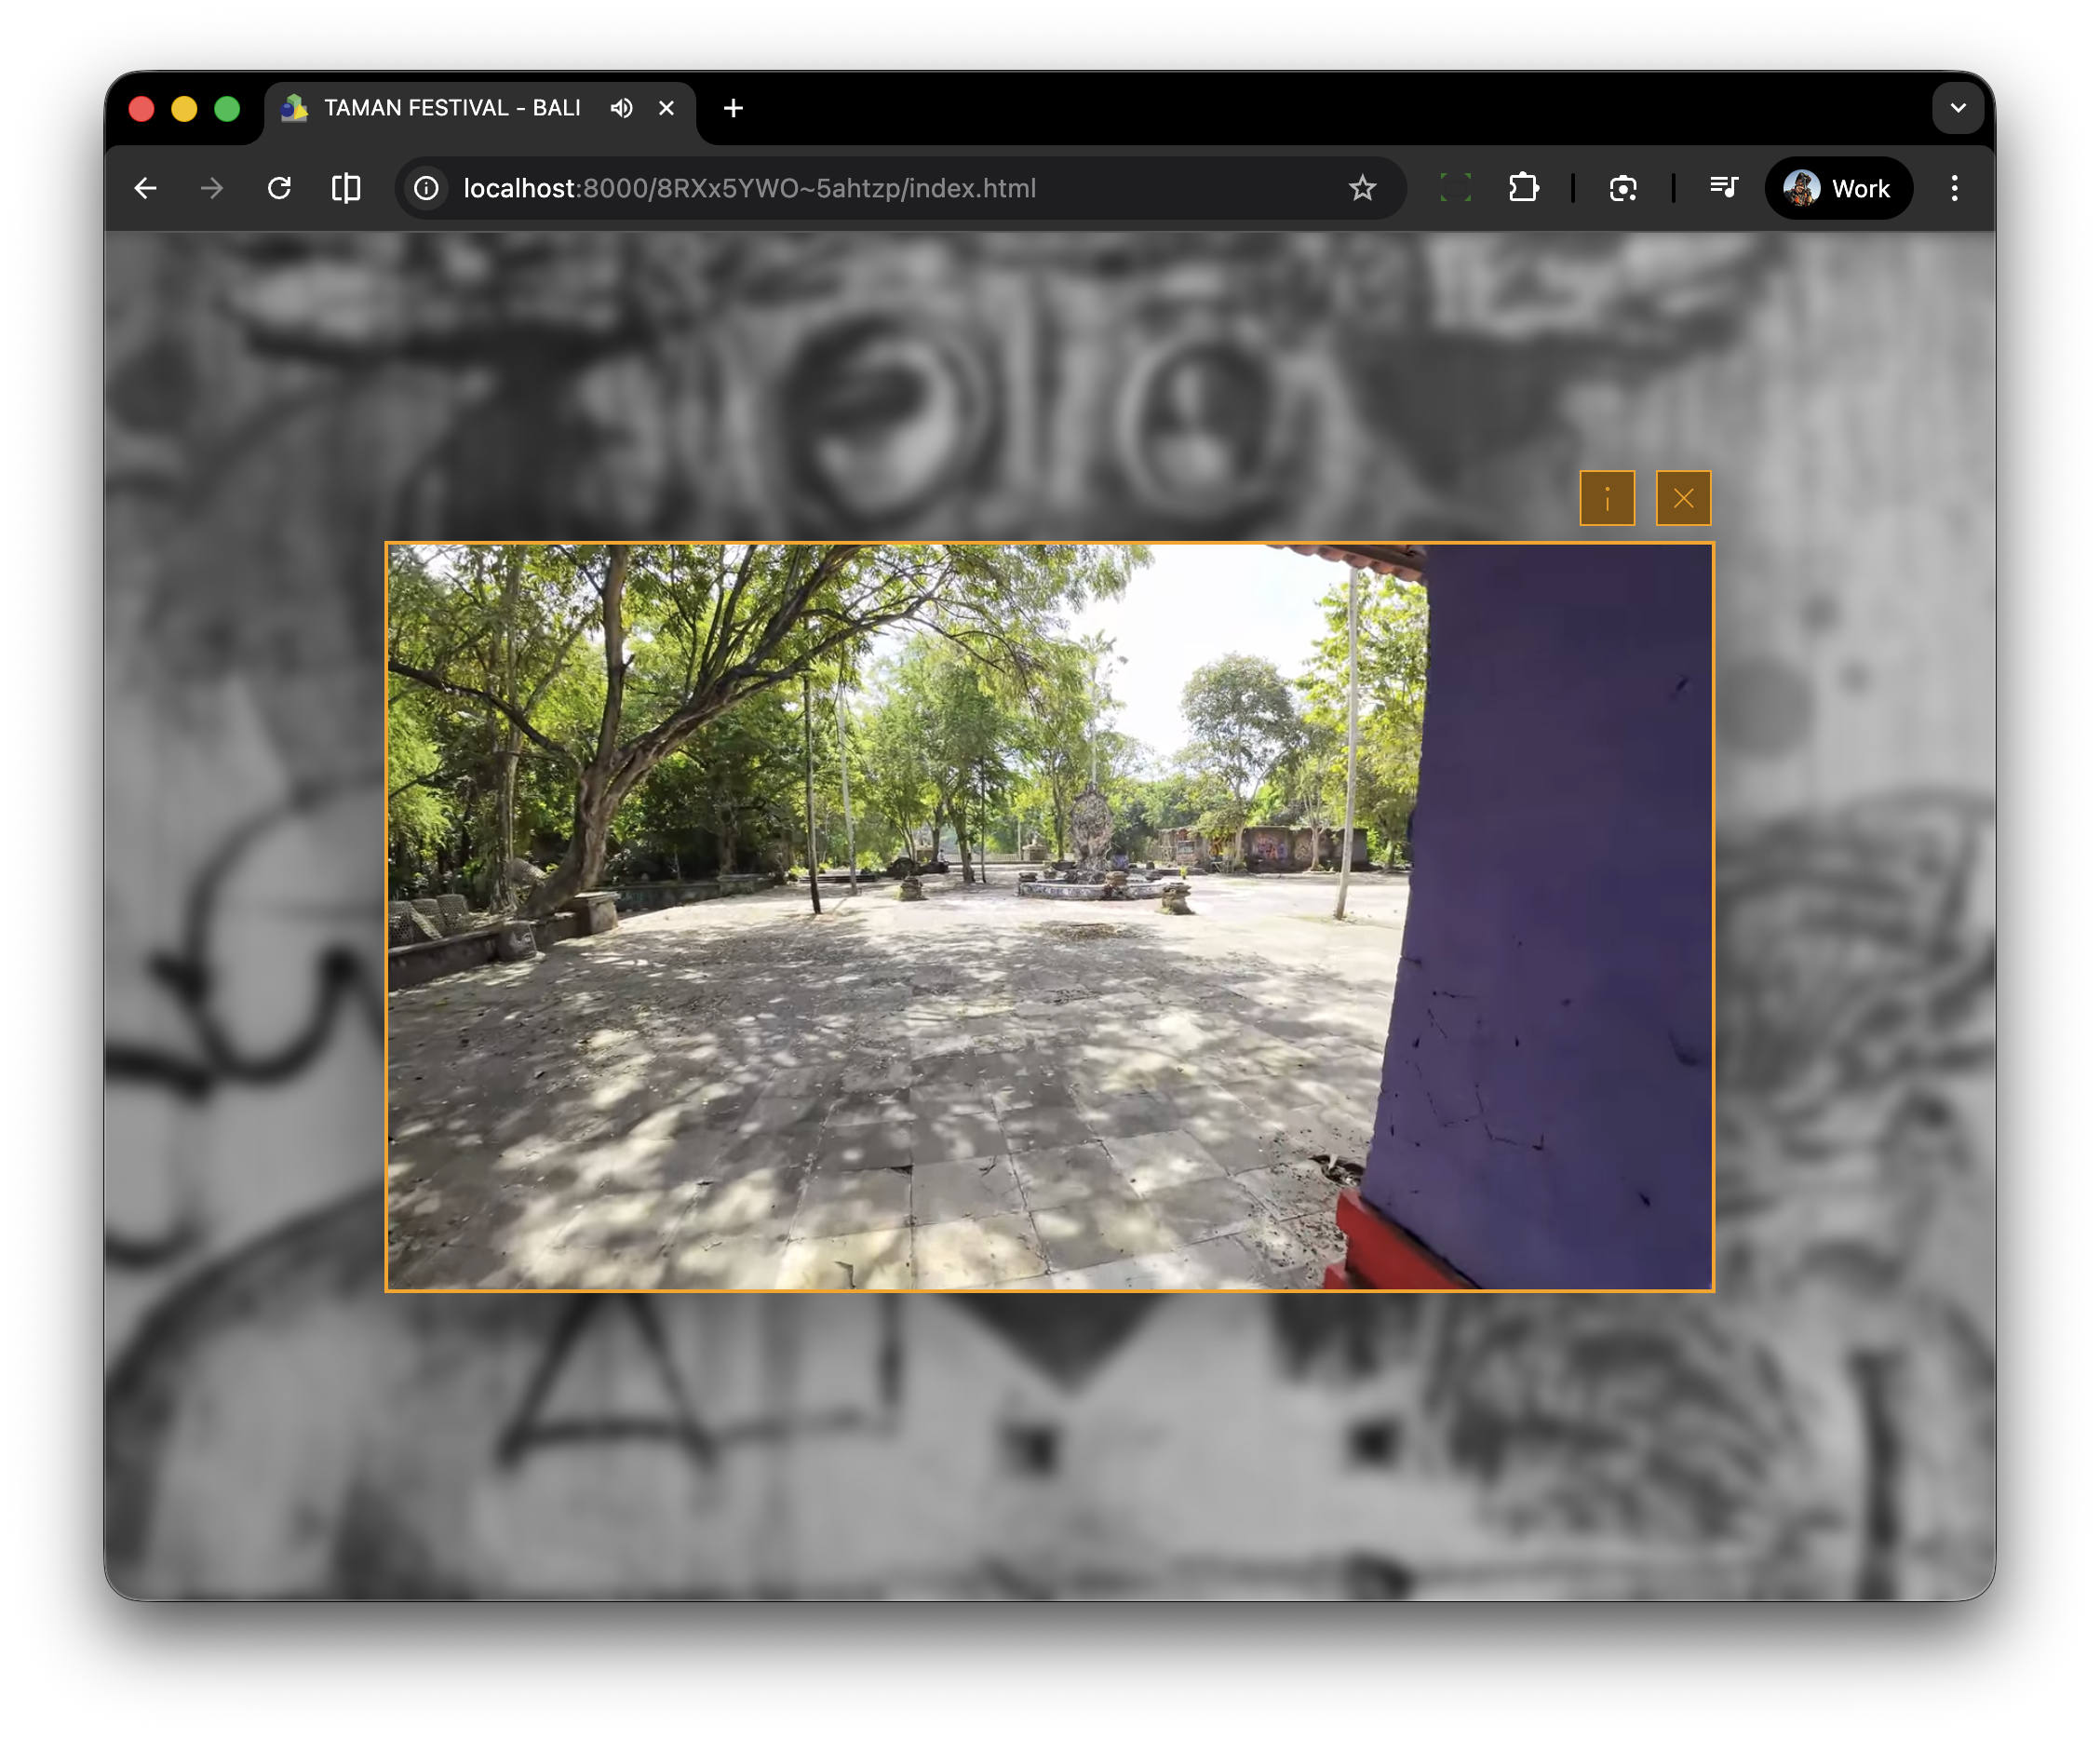Click the info button above the video
2100x1739 pixels.
click(x=1606, y=498)
